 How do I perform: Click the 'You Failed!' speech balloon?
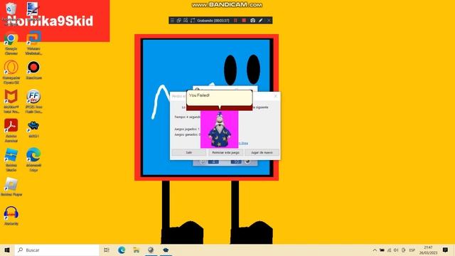[x=220, y=98]
